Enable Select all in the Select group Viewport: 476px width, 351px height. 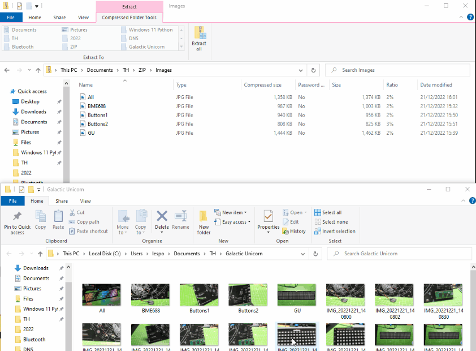(x=330, y=212)
